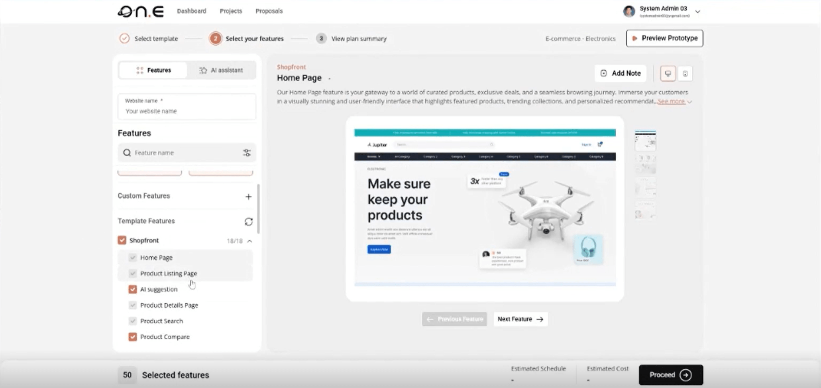Open the feature filter settings icon
This screenshot has width=821, height=388.
247,153
